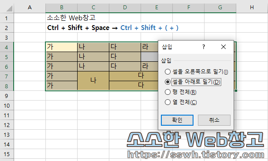Close the 삽입 dialog with the X
Screen dimensions: 268x161
[x=223, y=47]
